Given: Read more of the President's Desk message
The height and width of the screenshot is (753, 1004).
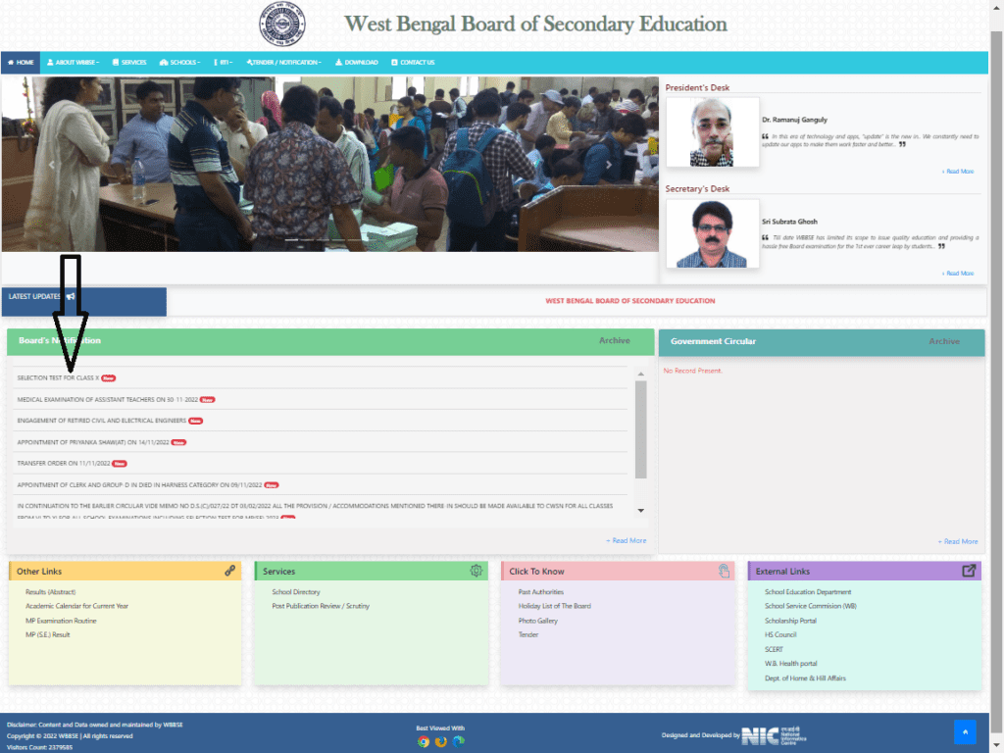Looking at the screenshot, I should (958, 172).
